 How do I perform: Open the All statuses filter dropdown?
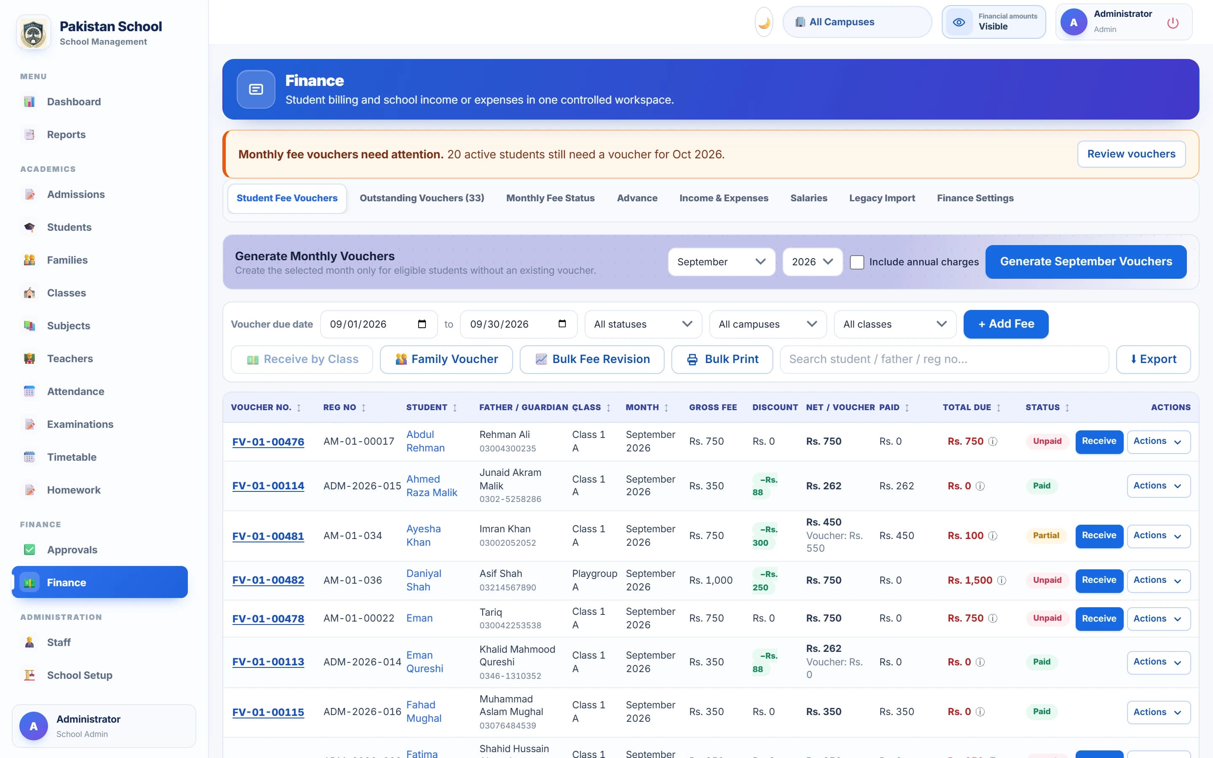coord(643,324)
